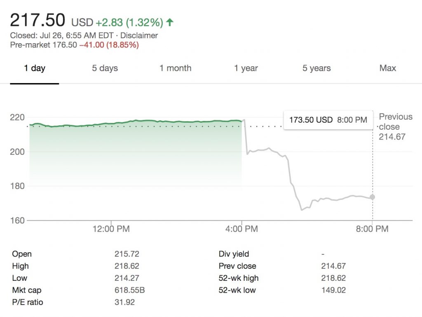
Task: Show the 1 year chart
Action: point(246,68)
